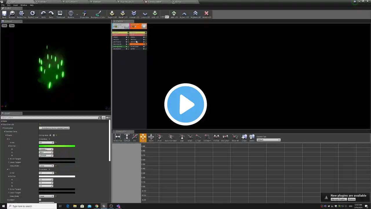Screen dimensions: 371x209
Task: Open the Current Tab Default dropdown
Action: pos(268,140)
